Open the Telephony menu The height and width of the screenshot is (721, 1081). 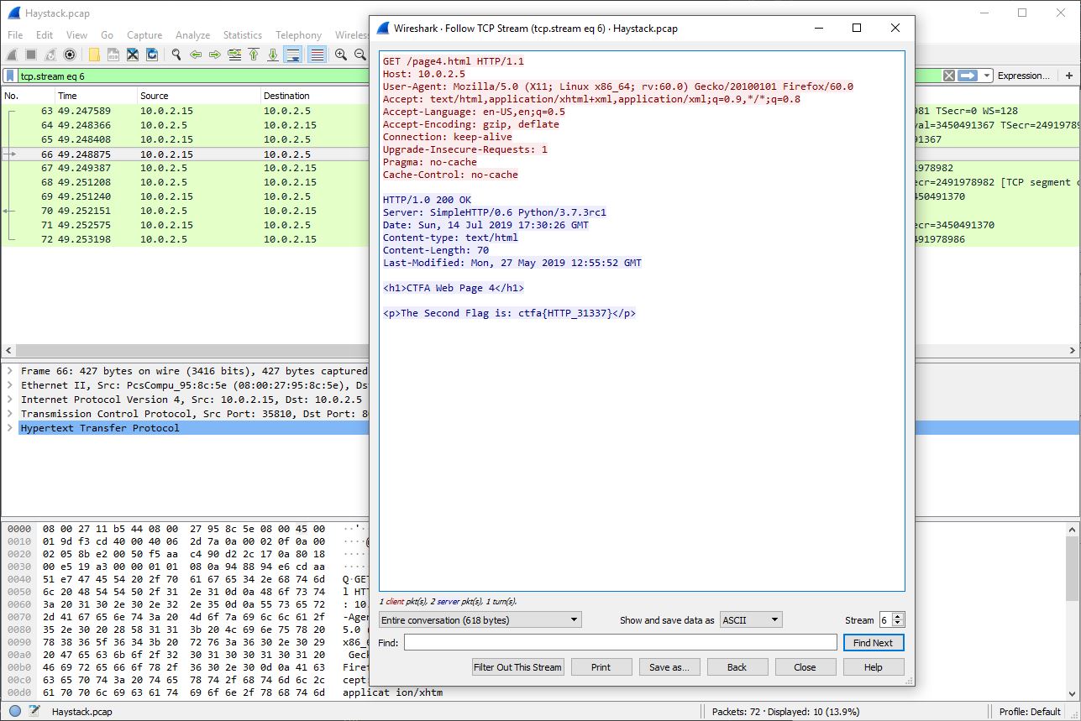(298, 35)
